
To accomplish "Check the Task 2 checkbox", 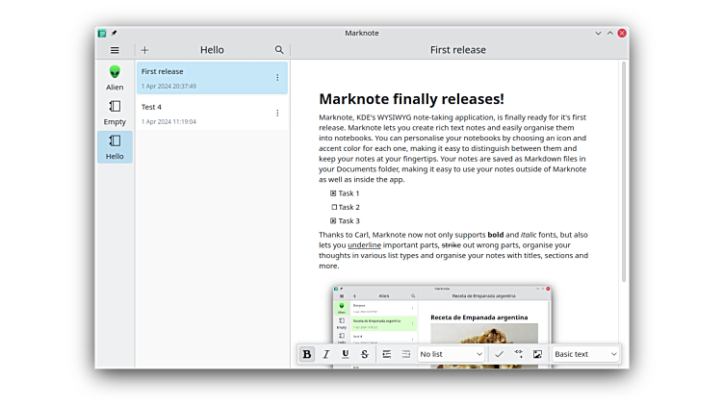I will 334,207.
